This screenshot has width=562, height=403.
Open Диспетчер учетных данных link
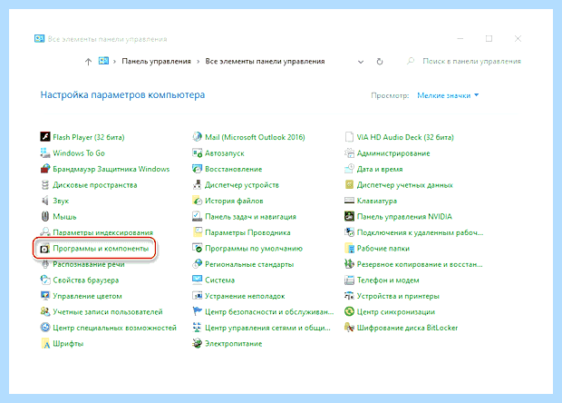coord(404,185)
